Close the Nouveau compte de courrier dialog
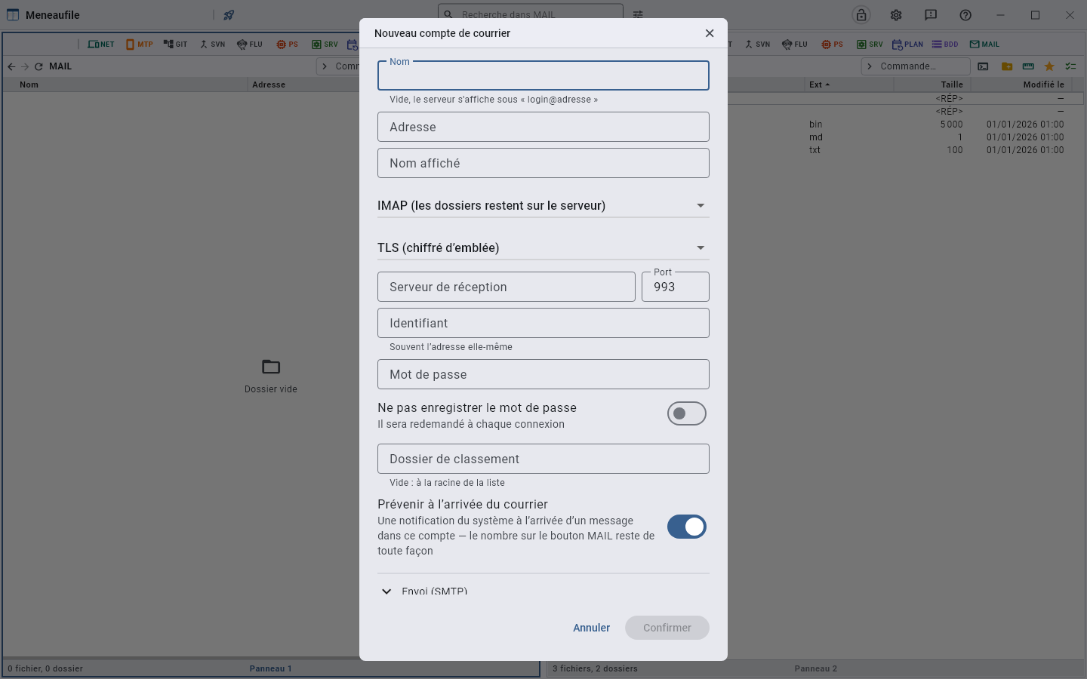The width and height of the screenshot is (1087, 679). click(710, 33)
